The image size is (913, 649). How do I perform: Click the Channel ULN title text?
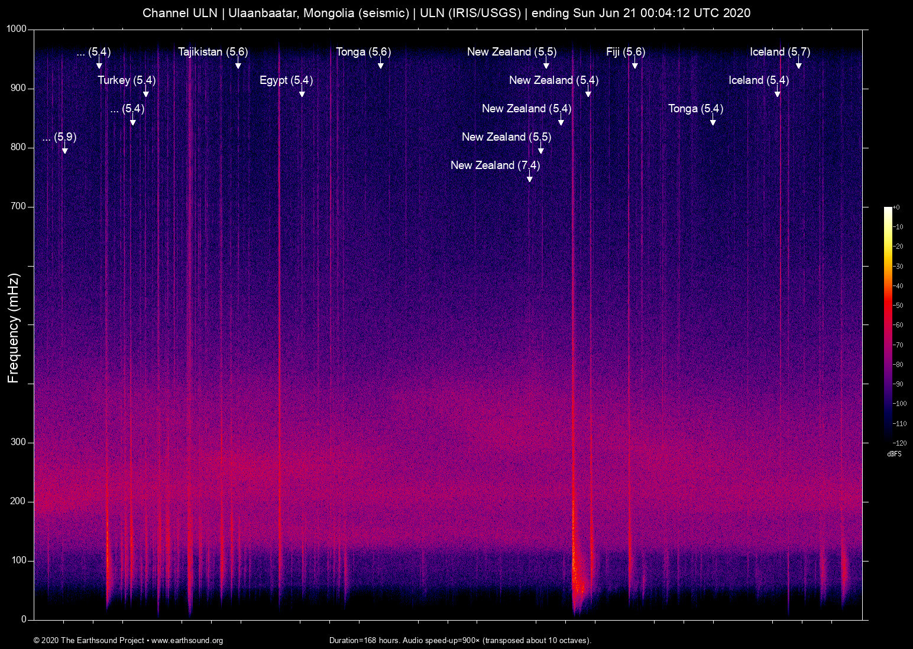click(x=182, y=12)
